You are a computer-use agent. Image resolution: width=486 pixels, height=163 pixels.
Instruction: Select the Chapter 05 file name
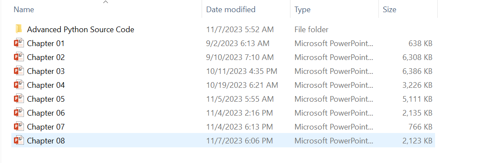[46, 99]
